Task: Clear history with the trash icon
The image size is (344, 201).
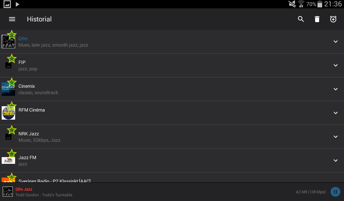Action: click(317, 19)
